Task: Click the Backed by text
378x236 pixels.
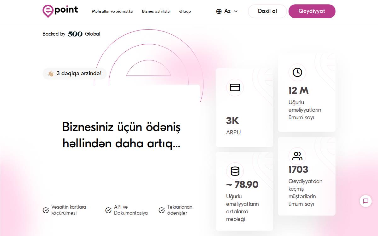Action: 54,34
